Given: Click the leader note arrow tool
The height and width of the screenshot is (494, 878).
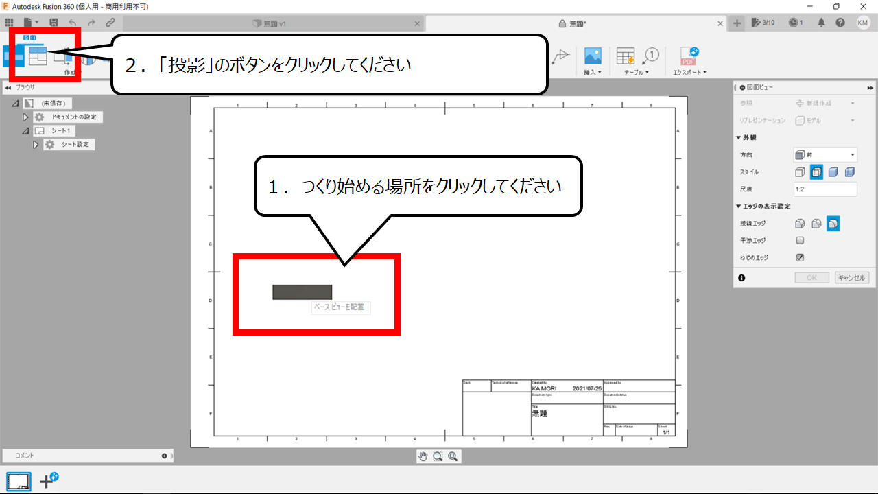Looking at the screenshot, I should [561, 56].
